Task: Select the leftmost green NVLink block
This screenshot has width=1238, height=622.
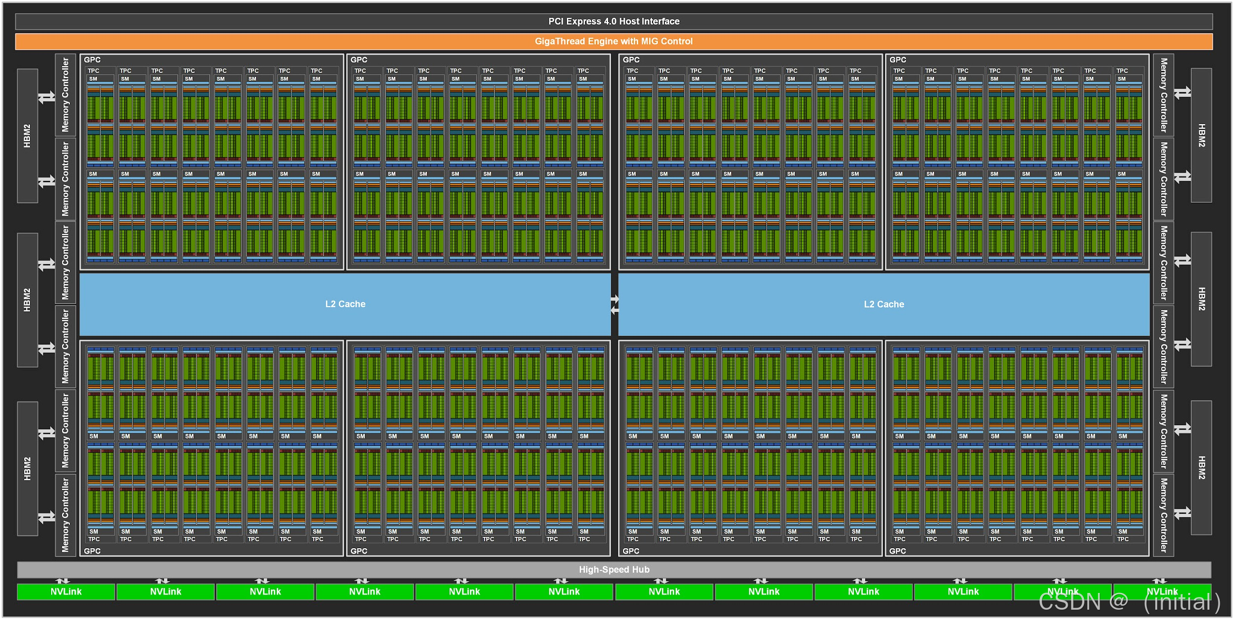Action: [x=66, y=591]
